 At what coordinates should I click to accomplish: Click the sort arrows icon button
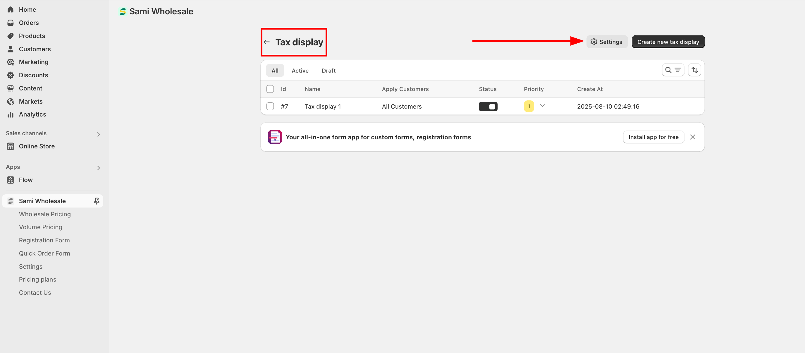[x=694, y=70]
